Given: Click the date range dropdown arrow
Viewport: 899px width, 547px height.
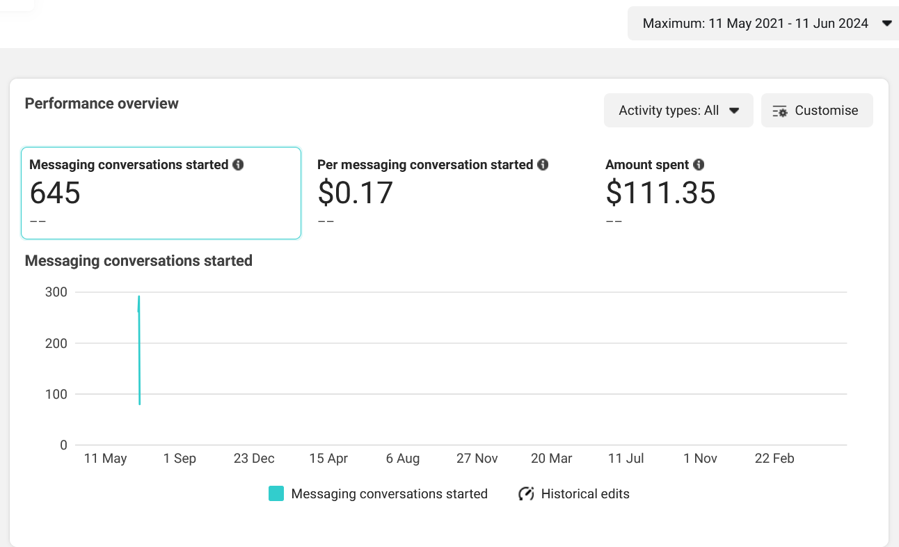Looking at the screenshot, I should click(886, 24).
